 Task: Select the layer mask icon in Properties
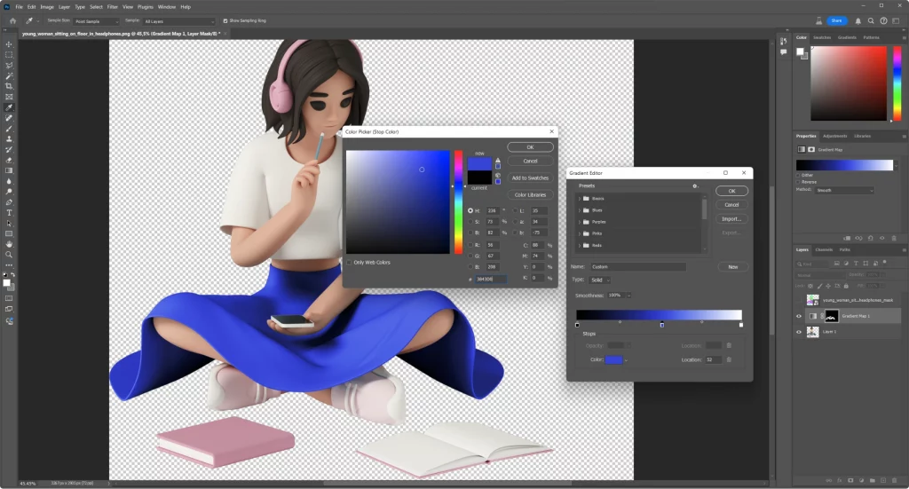(x=811, y=149)
